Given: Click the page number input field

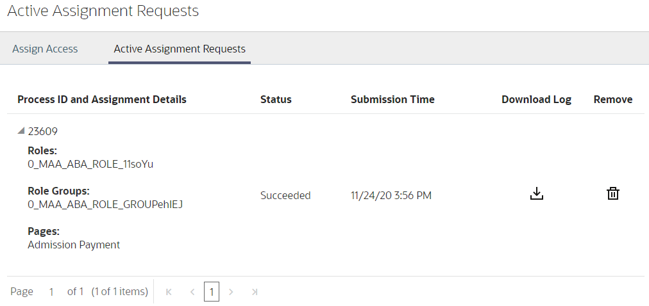Looking at the screenshot, I should pyautogui.click(x=51, y=292).
